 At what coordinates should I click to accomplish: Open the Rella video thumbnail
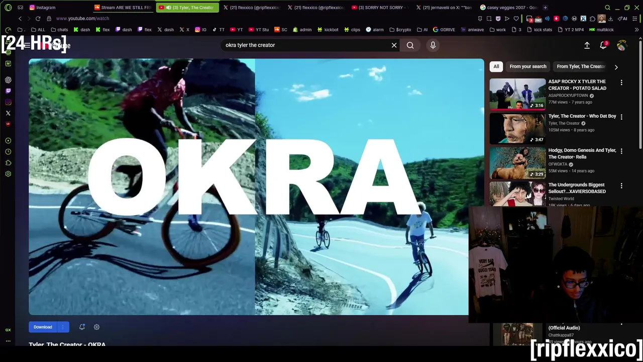click(x=517, y=162)
